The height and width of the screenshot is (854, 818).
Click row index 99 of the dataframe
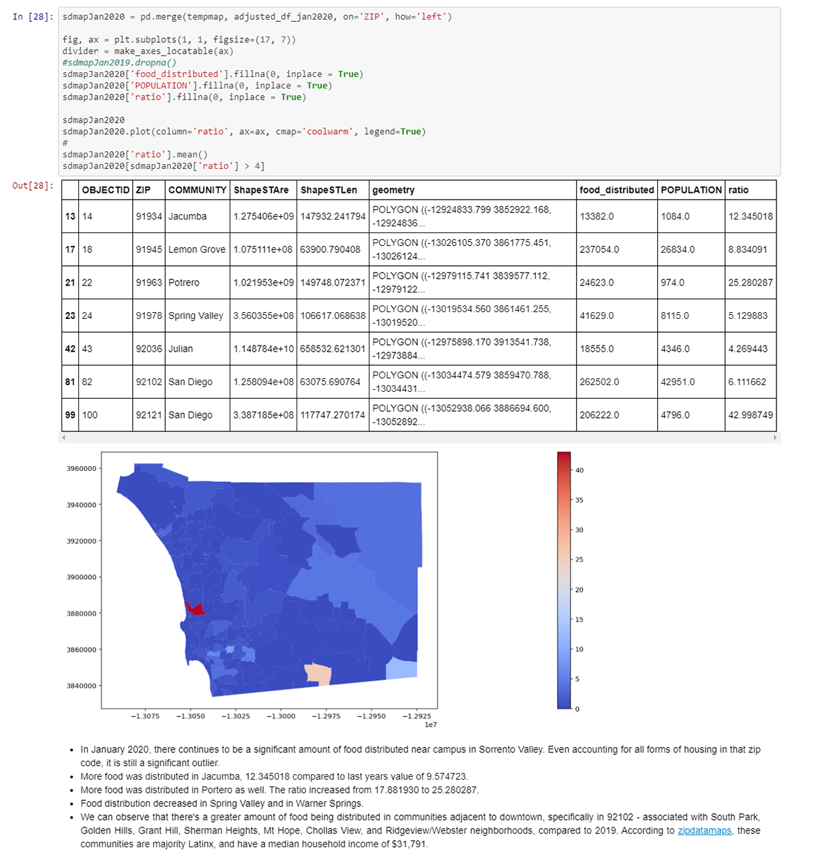[70, 414]
